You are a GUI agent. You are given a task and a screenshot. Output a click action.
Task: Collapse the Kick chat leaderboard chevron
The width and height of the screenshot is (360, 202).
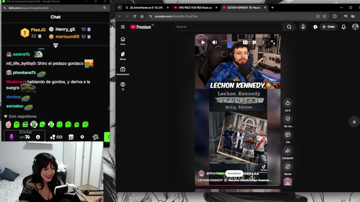(55, 45)
